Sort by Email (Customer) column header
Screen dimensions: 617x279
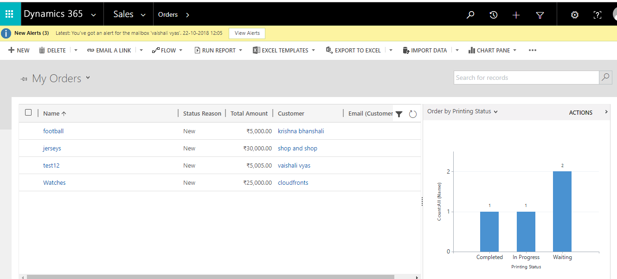pos(371,113)
